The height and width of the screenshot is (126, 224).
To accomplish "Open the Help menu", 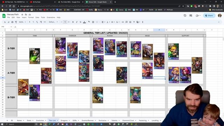I will [58, 17].
